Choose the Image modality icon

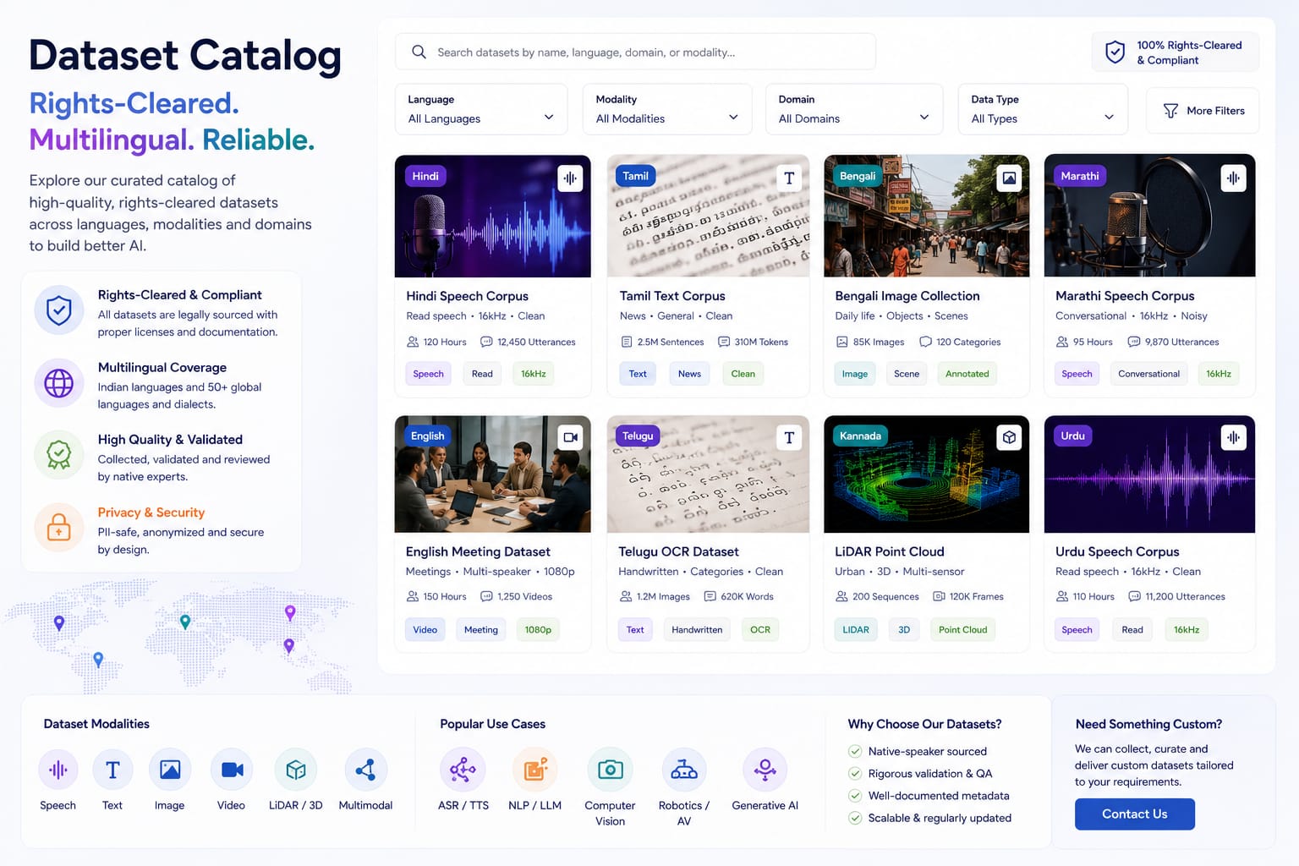tap(170, 770)
